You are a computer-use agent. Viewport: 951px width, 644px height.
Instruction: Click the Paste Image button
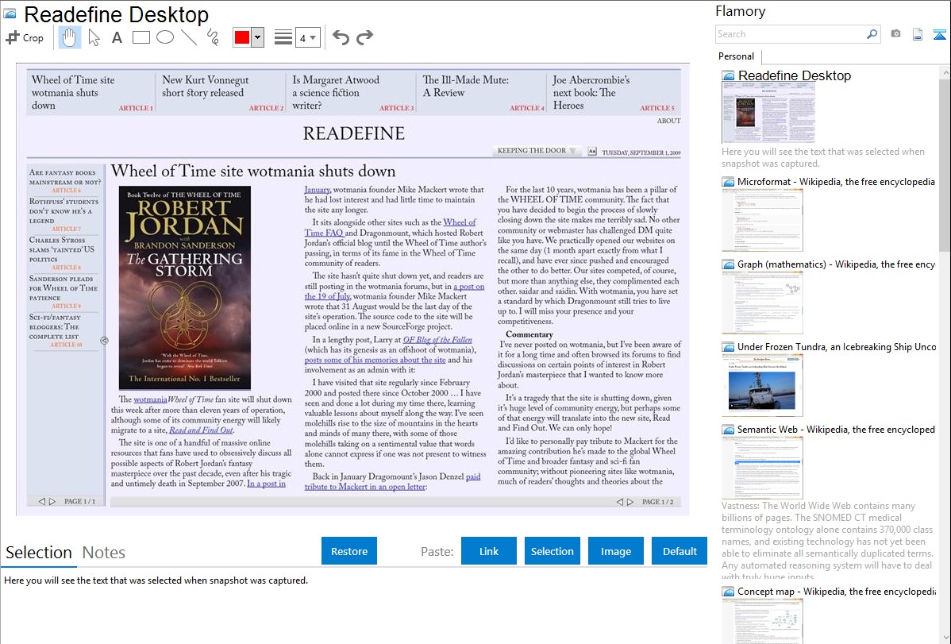pos(615,551)
